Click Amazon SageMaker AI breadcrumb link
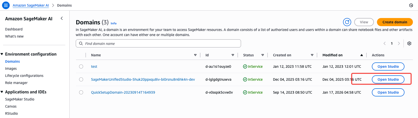Viewport: 418px width, 118px height. [31, 5]
